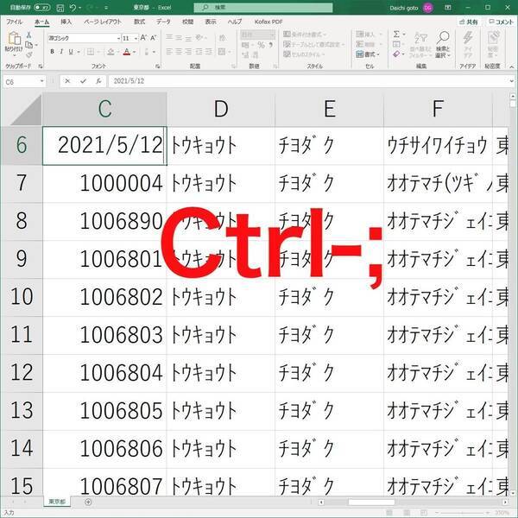This screenshot has width=518, height=518.
Task: Click cell C6 containing 2021/5/12
Action: (104, 145)
